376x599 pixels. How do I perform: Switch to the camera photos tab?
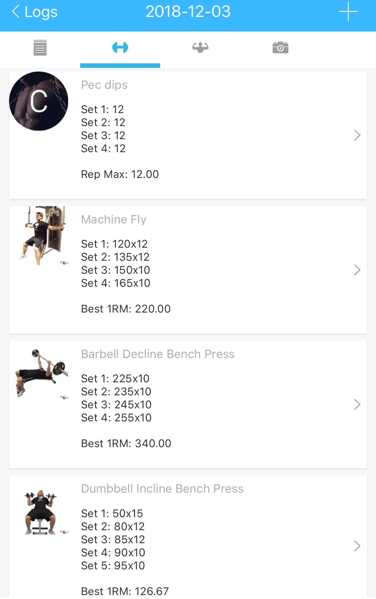(x=280, y=48)
